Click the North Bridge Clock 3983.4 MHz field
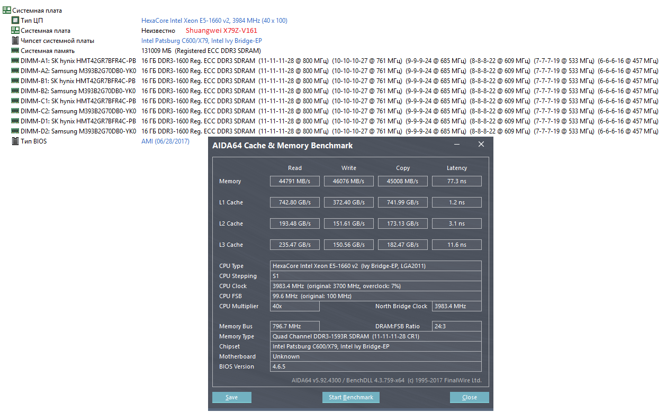The image size is (666, 412). coord(457,306)
